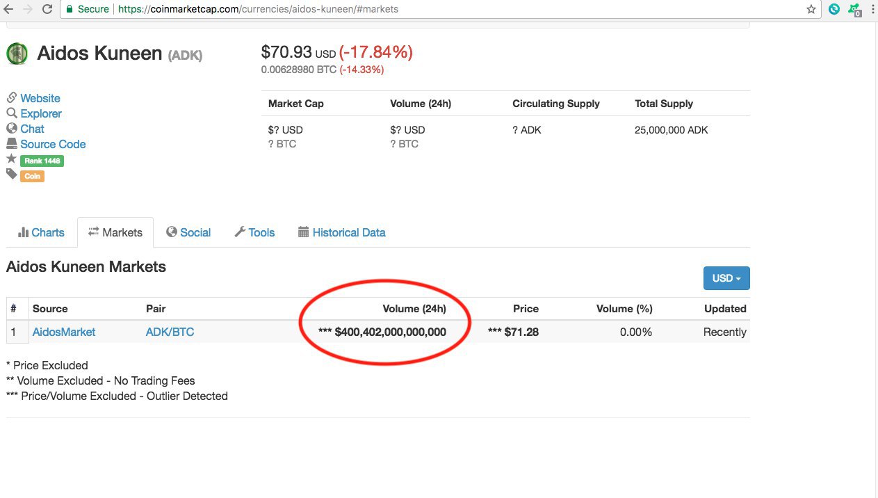Image resolution: width=878 pixels, height=498 pixels.
Task: Switch to the Social tab
Action: coord(188,232)
